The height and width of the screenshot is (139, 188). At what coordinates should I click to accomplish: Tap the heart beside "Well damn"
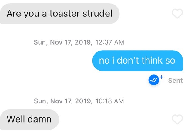(x=177, y=119)
